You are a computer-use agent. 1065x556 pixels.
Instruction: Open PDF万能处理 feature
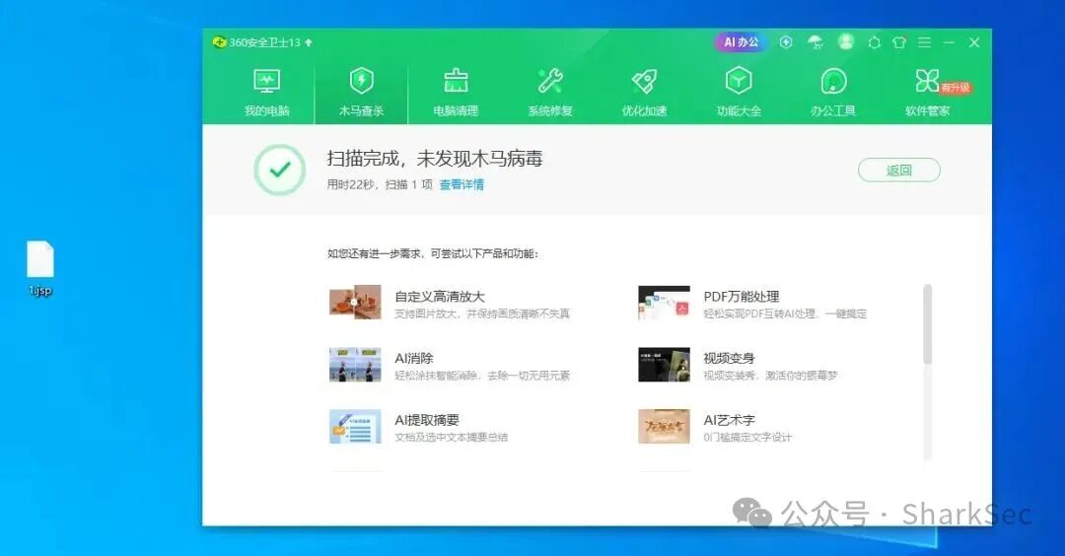752,303
